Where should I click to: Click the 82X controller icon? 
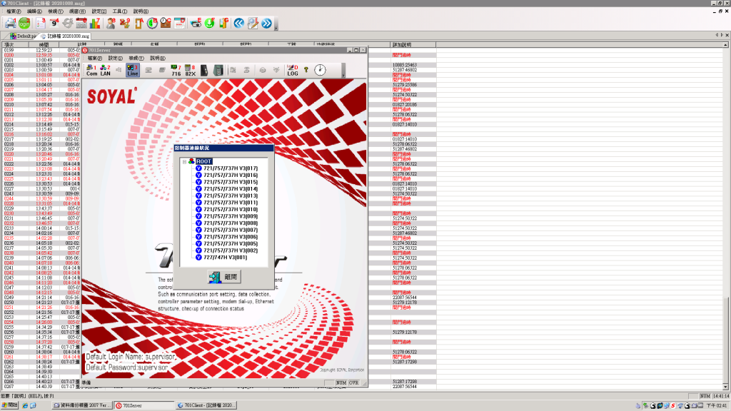point(190,71)
